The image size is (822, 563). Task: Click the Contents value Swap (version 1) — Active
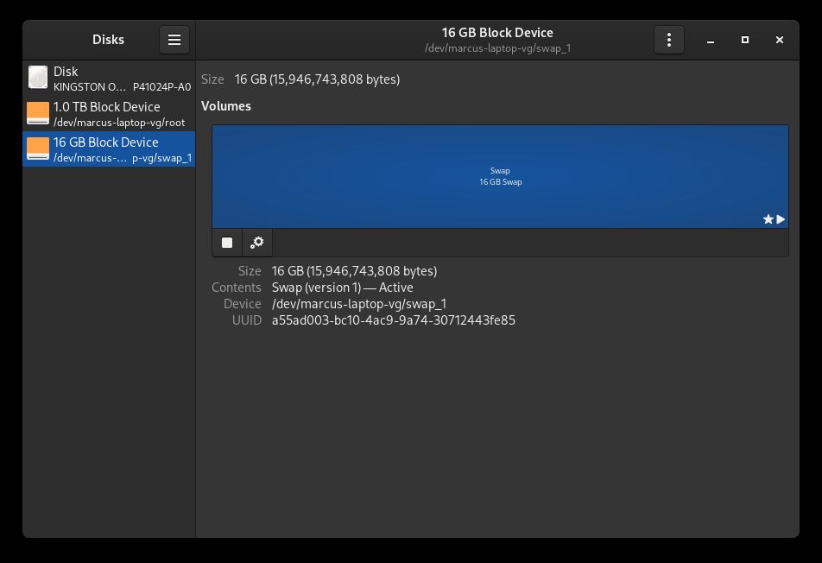[x=343, y=287]
